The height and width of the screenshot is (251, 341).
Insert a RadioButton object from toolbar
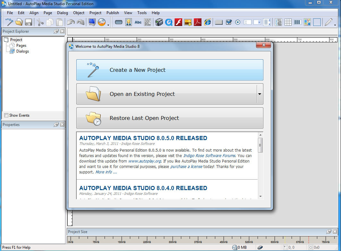[238, 22]
